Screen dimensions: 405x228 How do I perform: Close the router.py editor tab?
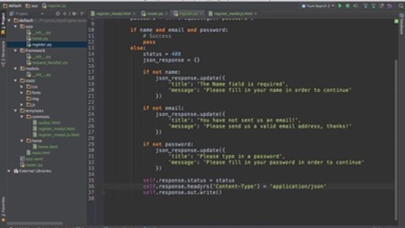point(166,14)
